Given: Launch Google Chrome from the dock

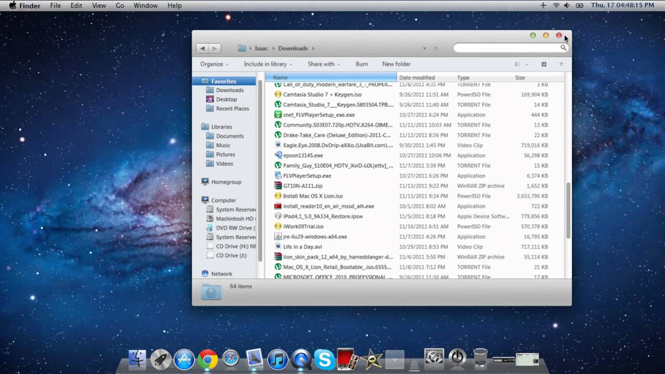Looking at the screenshot, I should tap(207, 359).
